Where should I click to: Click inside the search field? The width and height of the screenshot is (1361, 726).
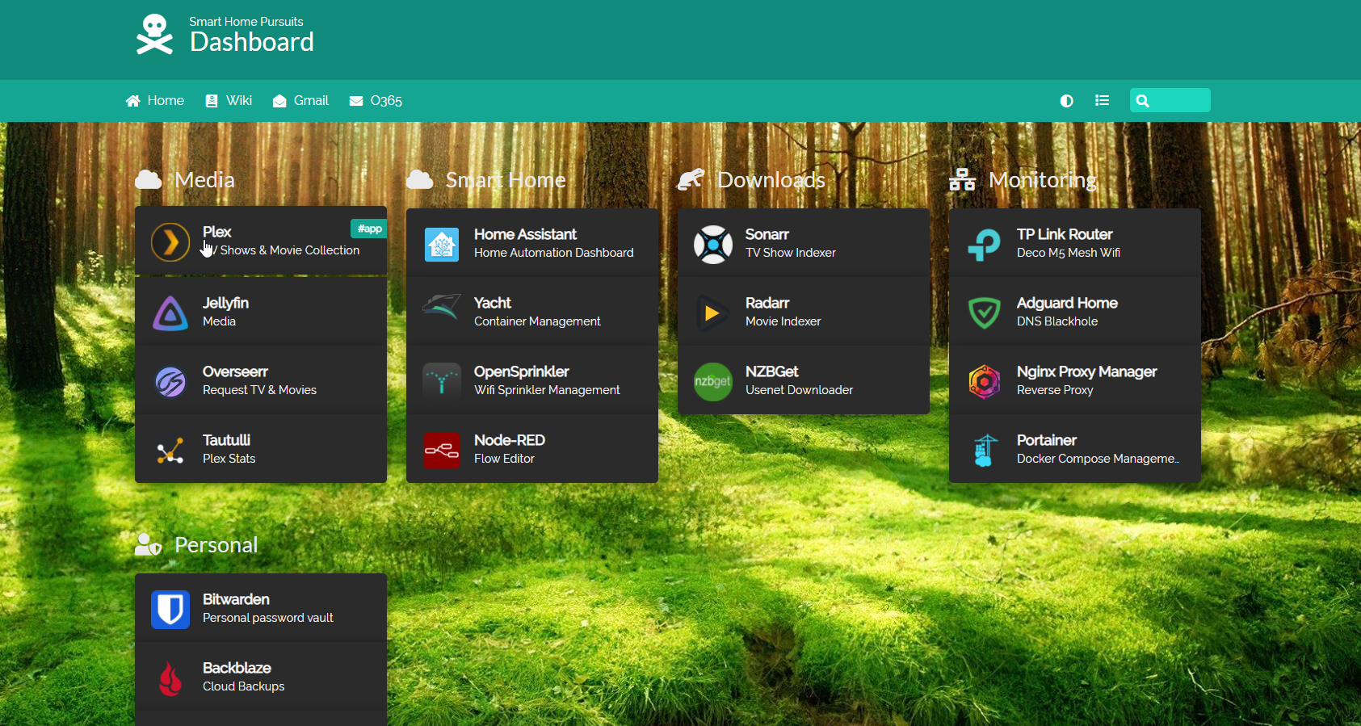tap(1170, 100)
